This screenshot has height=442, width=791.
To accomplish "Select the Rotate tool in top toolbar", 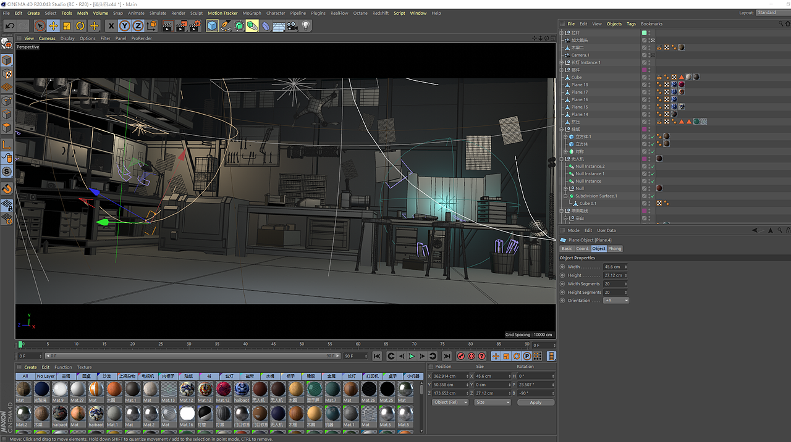I will (x=80, y=26).
